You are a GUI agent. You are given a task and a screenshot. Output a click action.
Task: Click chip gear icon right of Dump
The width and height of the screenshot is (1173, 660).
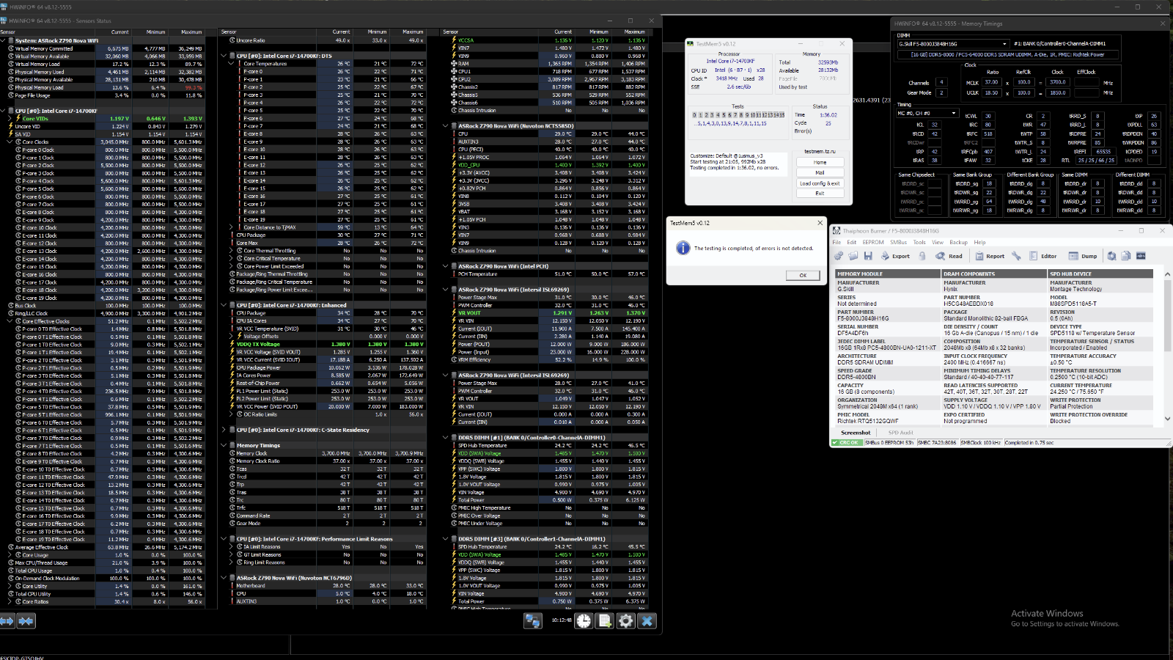[x=1111, y=256]
